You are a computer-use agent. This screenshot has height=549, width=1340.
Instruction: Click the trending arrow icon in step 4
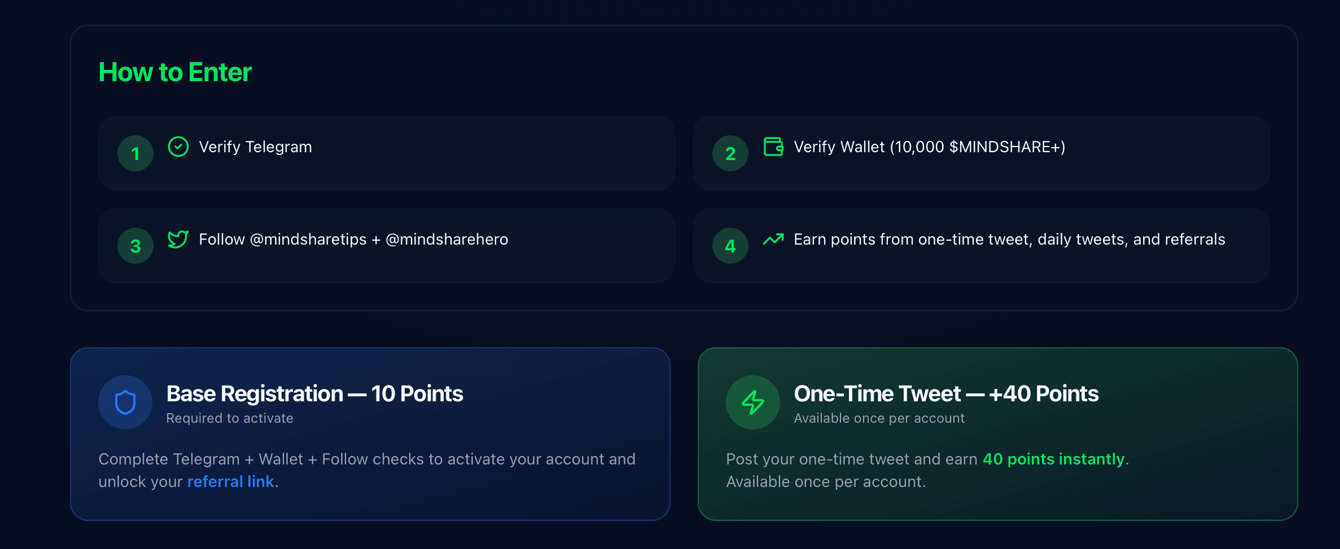[774, 239]
